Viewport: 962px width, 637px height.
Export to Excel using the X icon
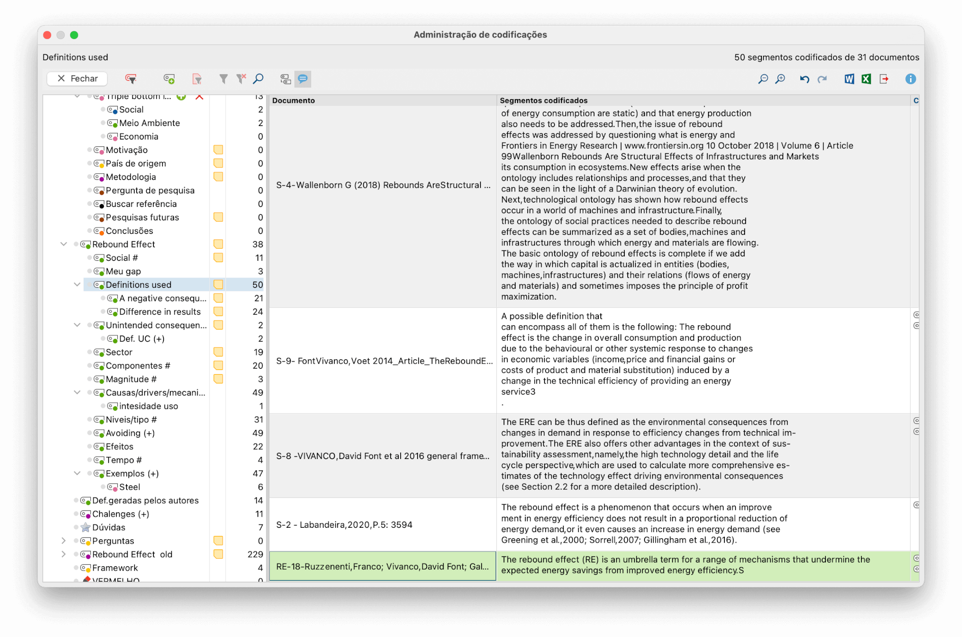866,78
